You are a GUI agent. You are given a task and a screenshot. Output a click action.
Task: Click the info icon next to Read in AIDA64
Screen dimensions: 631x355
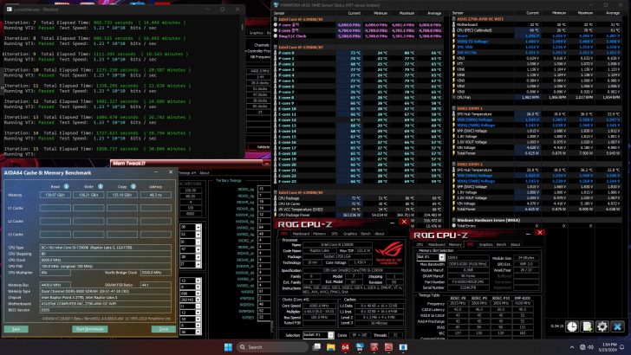67,186
